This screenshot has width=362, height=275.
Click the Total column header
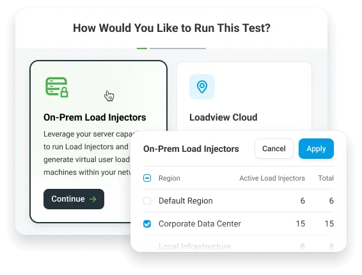point(326,178)
